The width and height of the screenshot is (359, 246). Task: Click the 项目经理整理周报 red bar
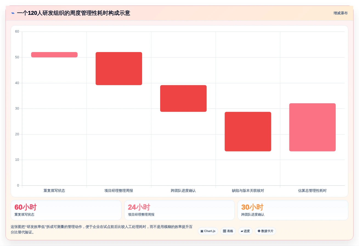tap(119, 68)
